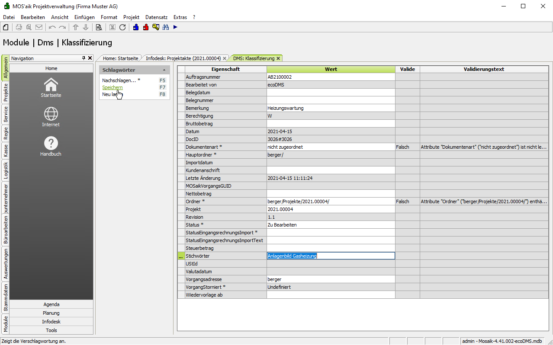553x345 pixels.
Task: Open the print preview document icon
Action: pos(99,27)
